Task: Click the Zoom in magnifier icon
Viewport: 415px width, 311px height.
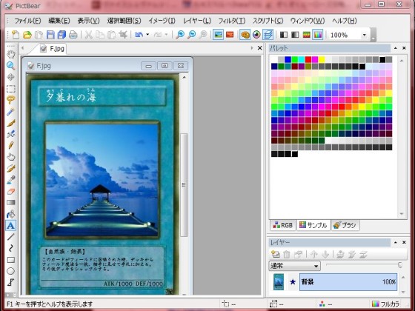Action: (x=180, y=35)
